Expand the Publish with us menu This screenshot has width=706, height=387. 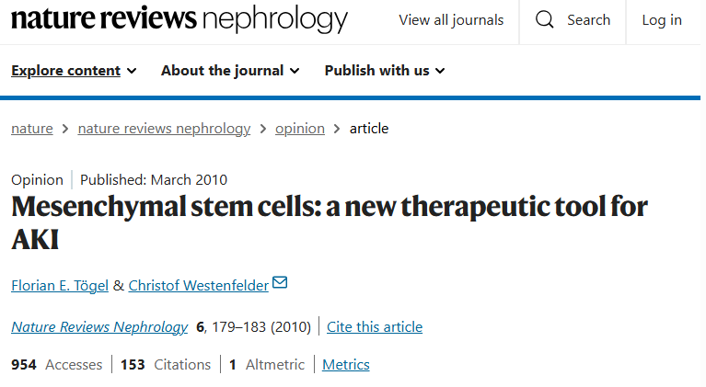click(384, 71)
